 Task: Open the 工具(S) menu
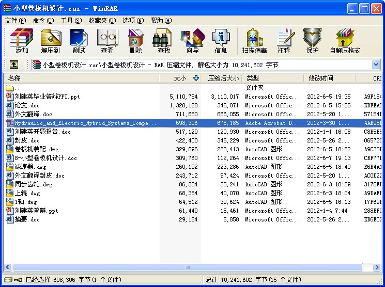pyautogui.click(x=71, y=21)
